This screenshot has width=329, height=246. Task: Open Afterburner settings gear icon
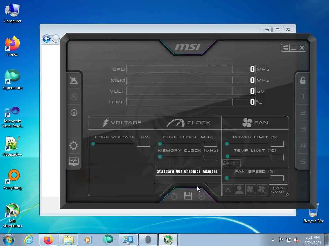click(x=74, y=146)
